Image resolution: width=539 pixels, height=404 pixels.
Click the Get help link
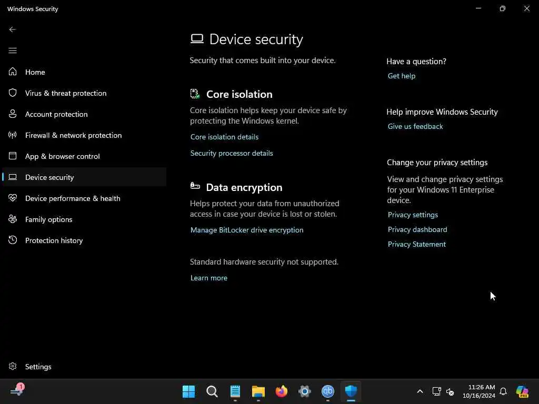tap(402, 76)
